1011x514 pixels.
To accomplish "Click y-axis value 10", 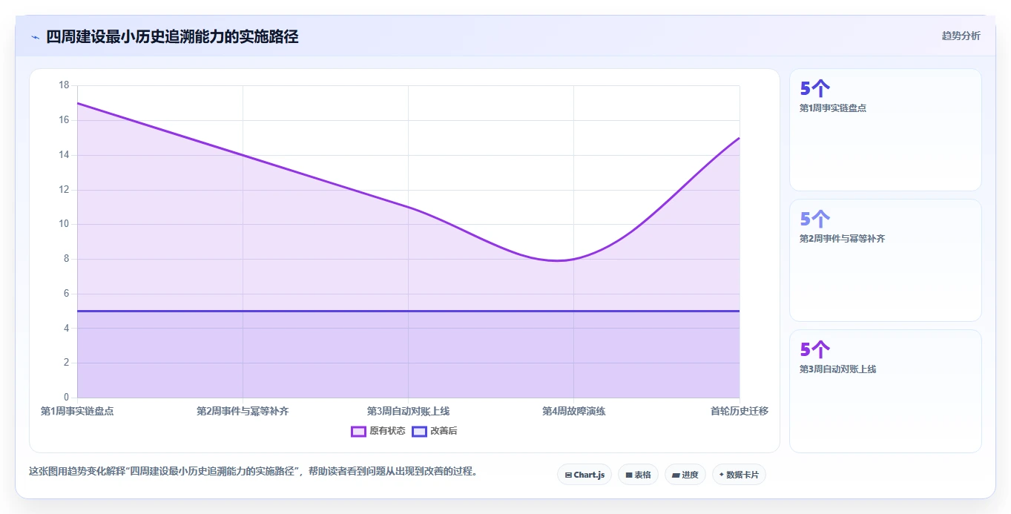I will pos(64,224).
